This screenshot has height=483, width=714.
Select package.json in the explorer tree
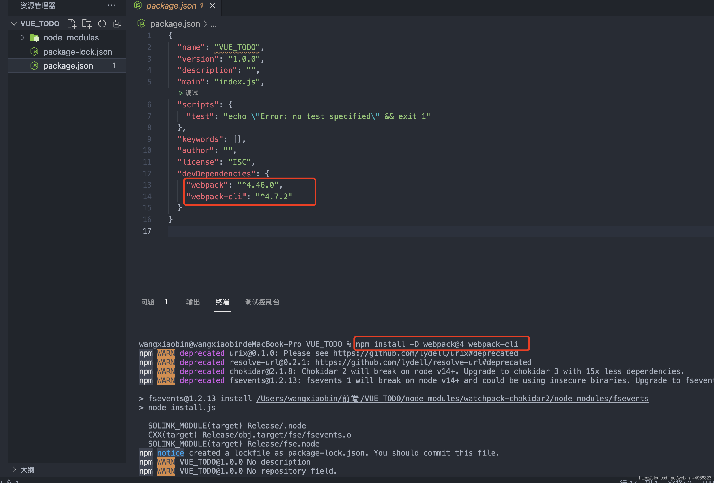tap(67, 65)
